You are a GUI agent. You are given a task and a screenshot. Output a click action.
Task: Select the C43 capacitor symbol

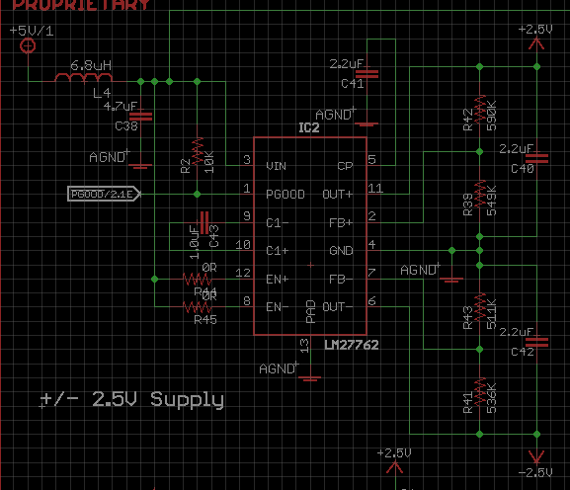[204, 222]
